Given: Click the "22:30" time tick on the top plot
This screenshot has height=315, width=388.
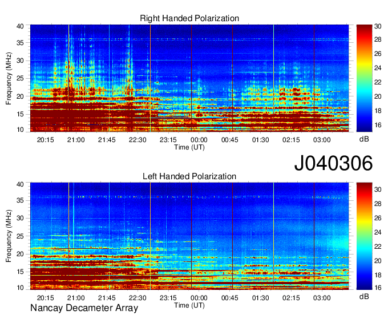Looking at the screenshot, I should [x=138, y=140].
